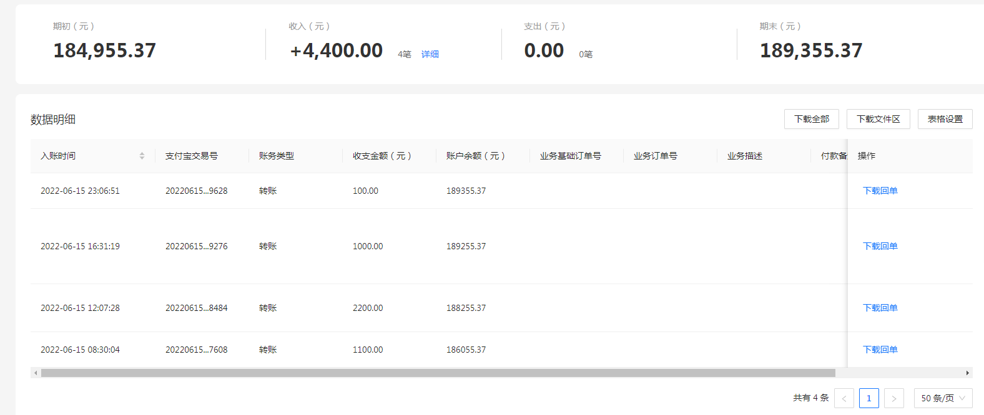Click the amount 100.00

pos(365,191)
